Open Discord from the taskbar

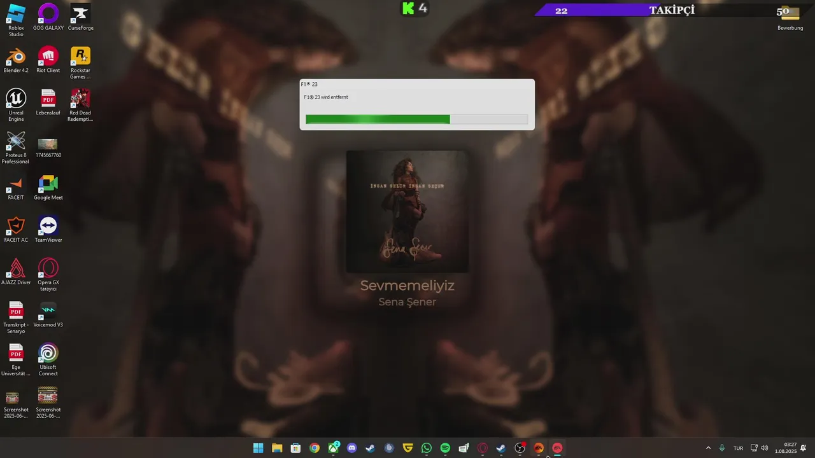click(351, 448)
